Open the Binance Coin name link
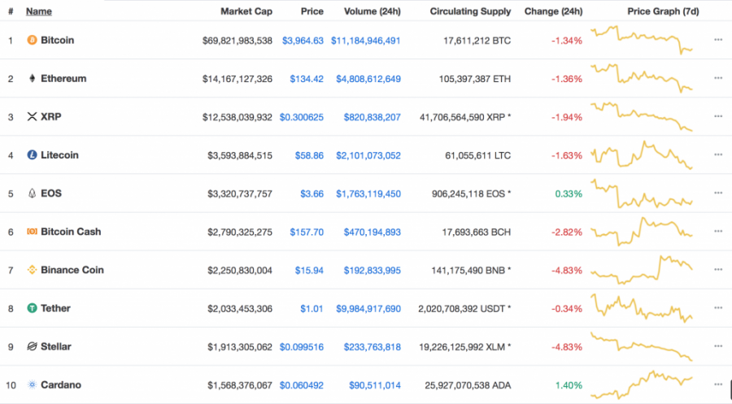 tap(72, 270)
